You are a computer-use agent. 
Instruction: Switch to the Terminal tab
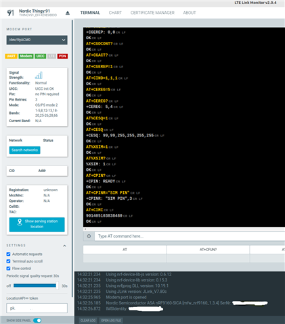tap(90, 13)
